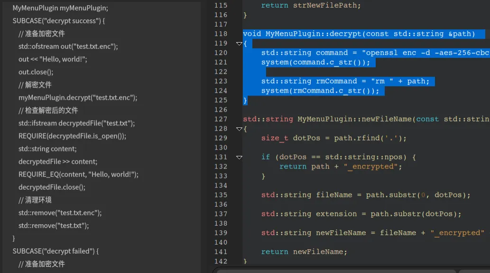This screenshot has height=273, width=490.
Task: Click the 'std::string command = "openssl enc' line
Action: tap(375, 53)
